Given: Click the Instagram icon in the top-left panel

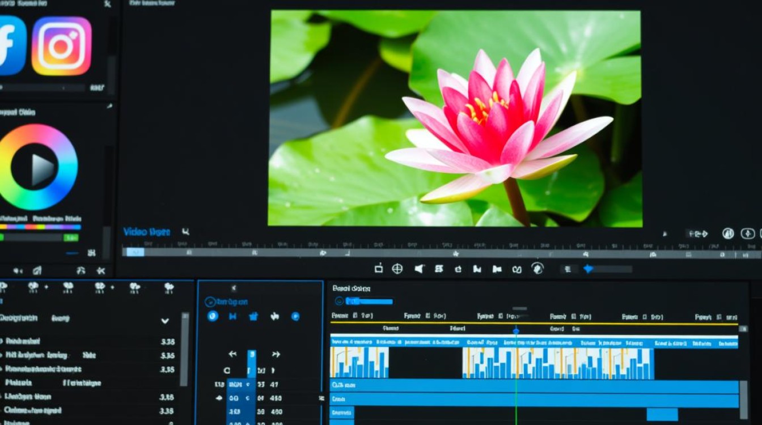Looking at the screenshot, I should tap(61, 46).
